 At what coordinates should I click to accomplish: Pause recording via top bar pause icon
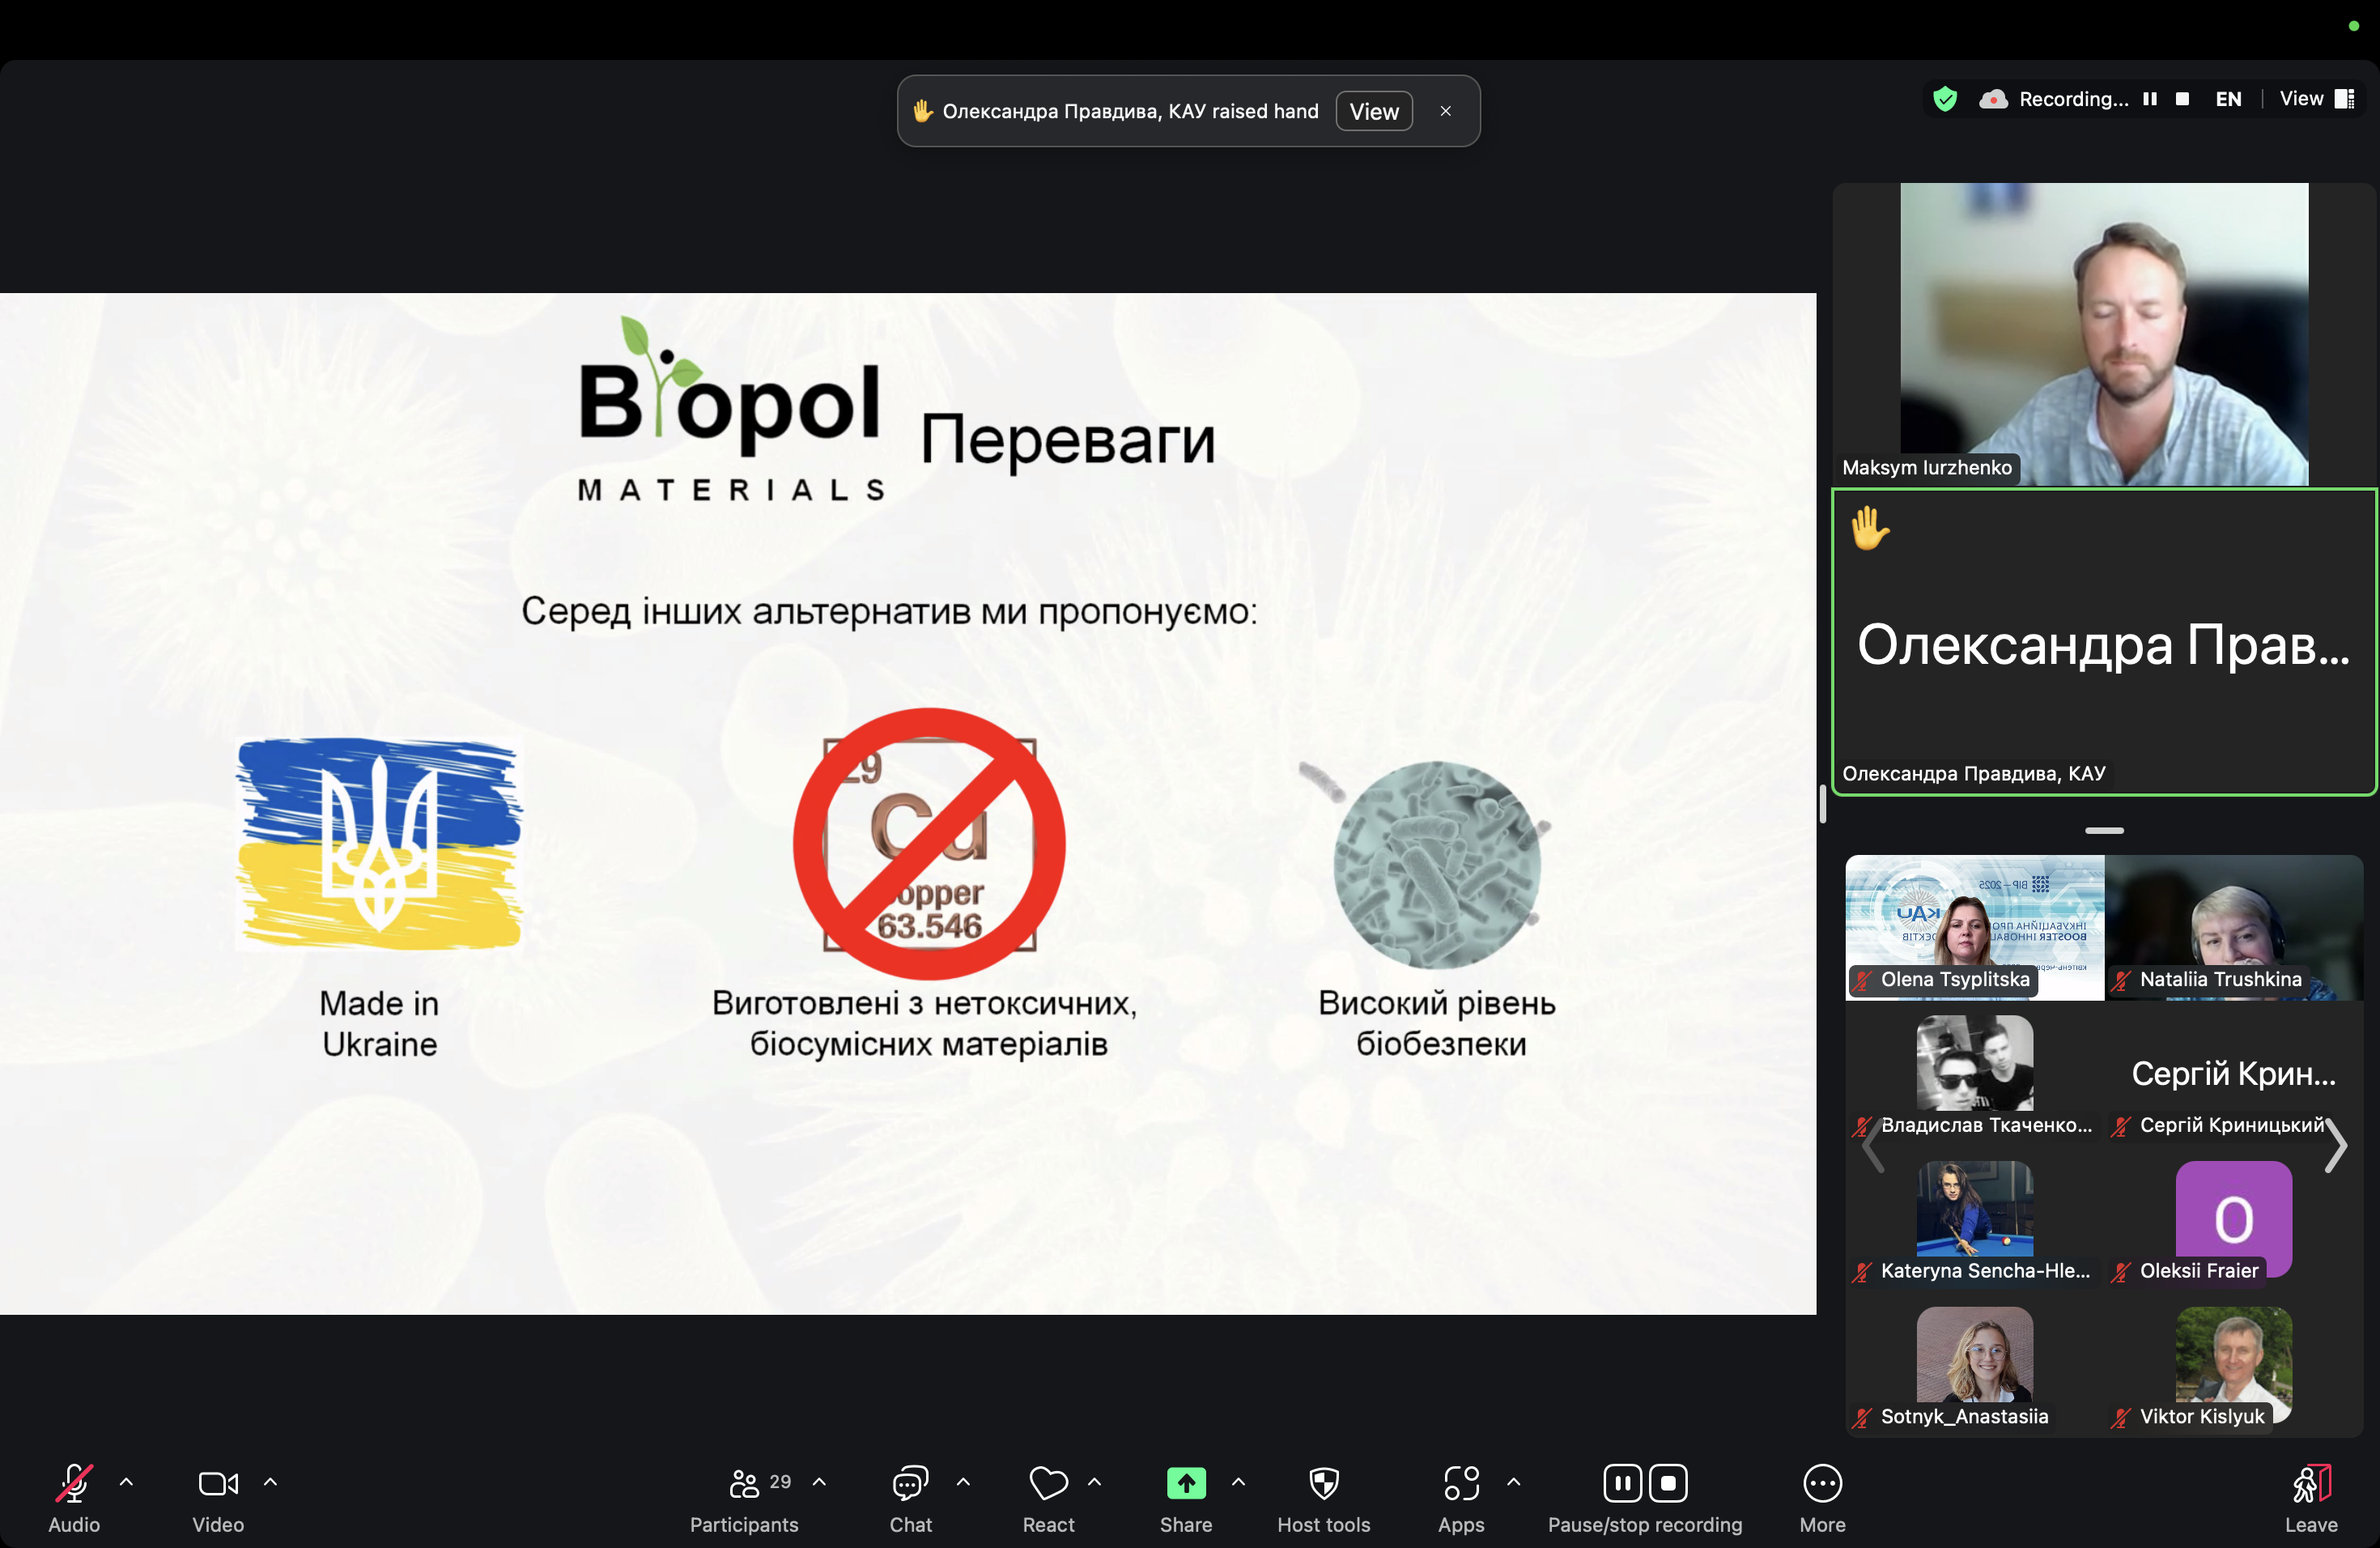[2150, 99]
